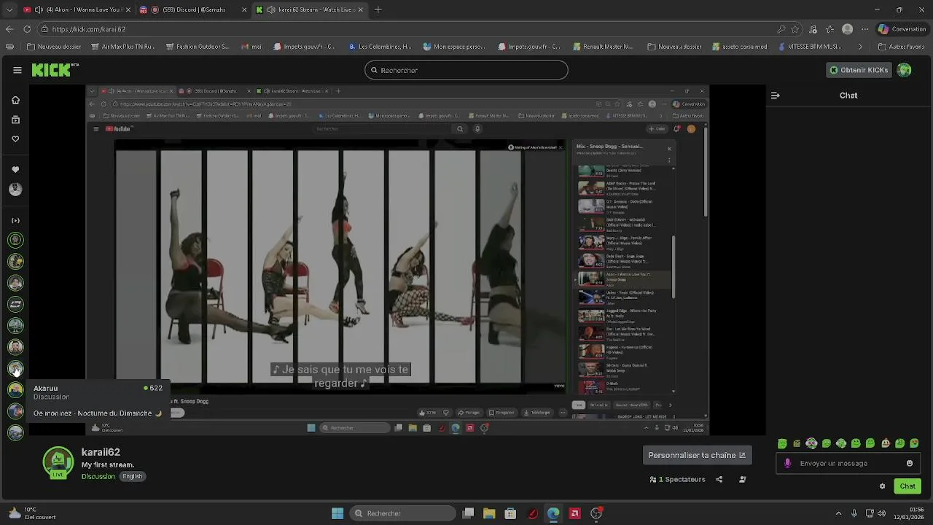
Task: Open Discussion category link under karail62
Action: [x=98, y=476]
